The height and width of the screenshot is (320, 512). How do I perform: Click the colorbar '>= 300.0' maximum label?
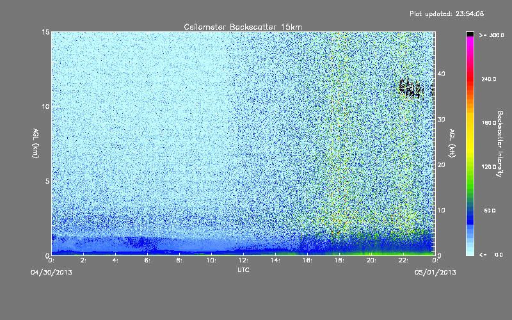click(x=492, y=35)
